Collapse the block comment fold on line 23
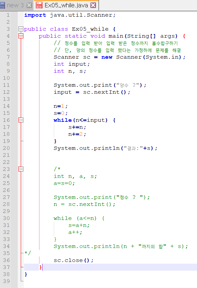 tap(21, 169)
